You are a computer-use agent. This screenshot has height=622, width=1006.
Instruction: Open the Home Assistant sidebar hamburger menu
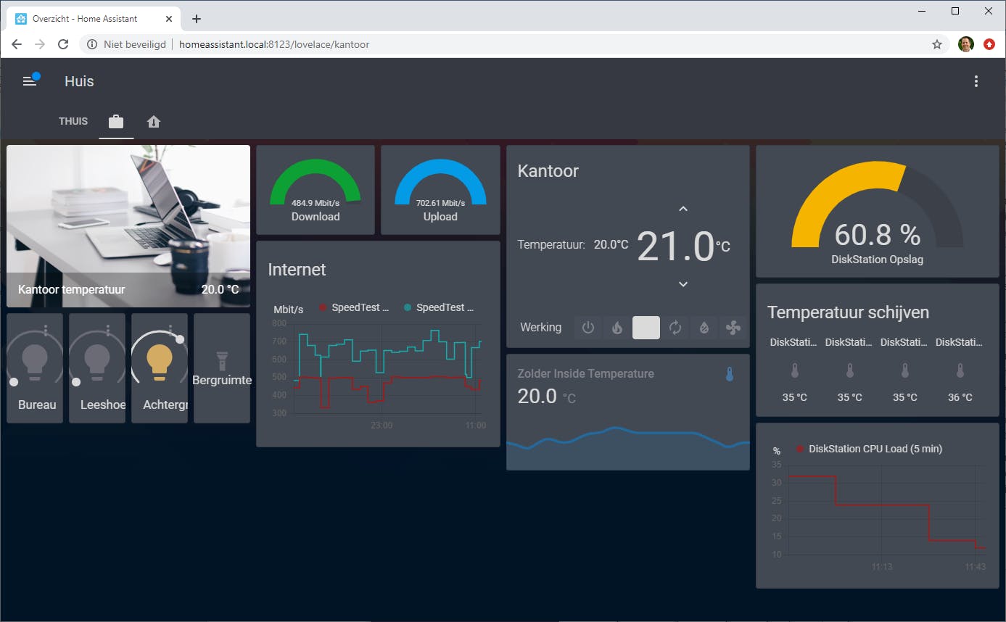(29, 81)
